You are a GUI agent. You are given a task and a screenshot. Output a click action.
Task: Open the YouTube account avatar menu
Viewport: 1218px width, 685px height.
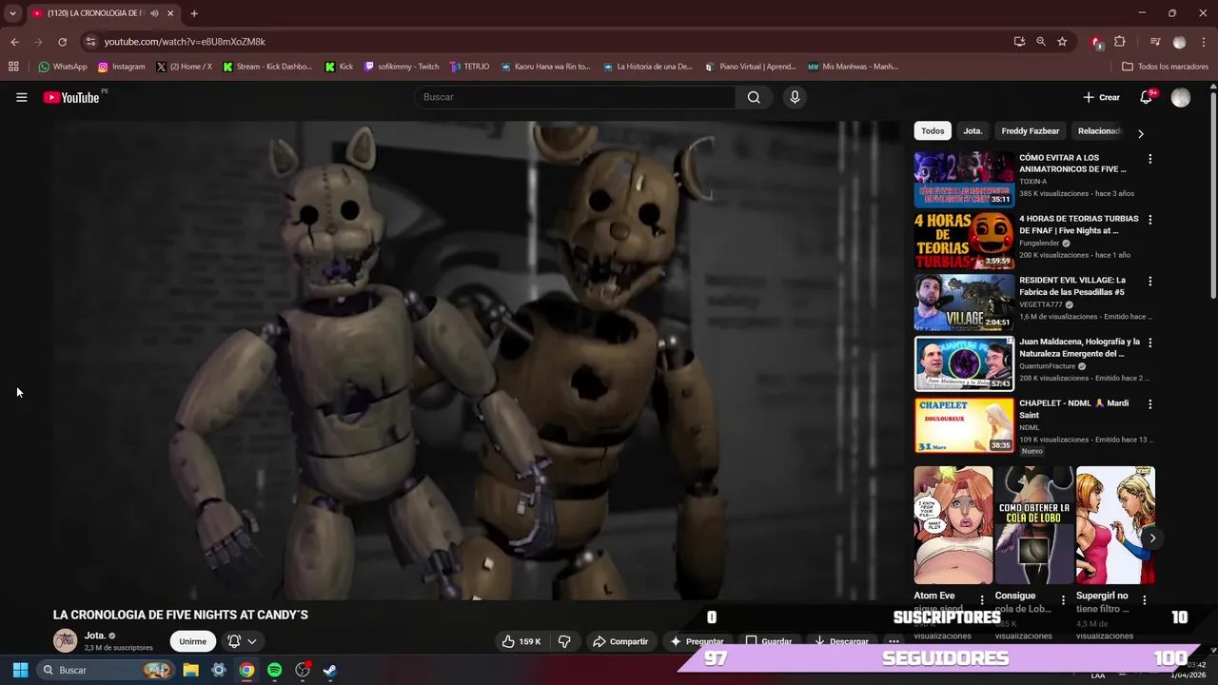pos(1181,97)
